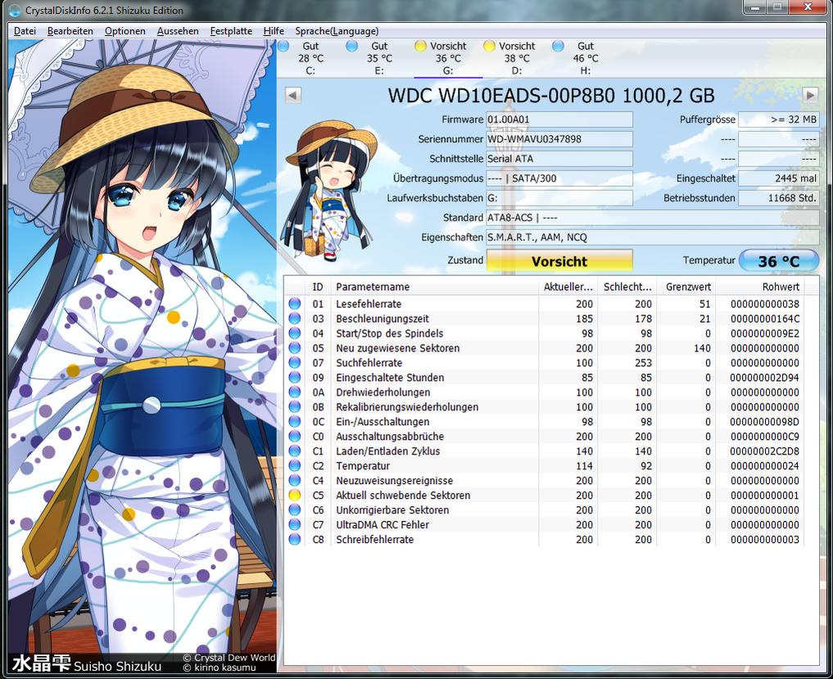Click the CrystalDiskInfo title bar app icon
Screen dimensions: 833x679
point(15,10)
